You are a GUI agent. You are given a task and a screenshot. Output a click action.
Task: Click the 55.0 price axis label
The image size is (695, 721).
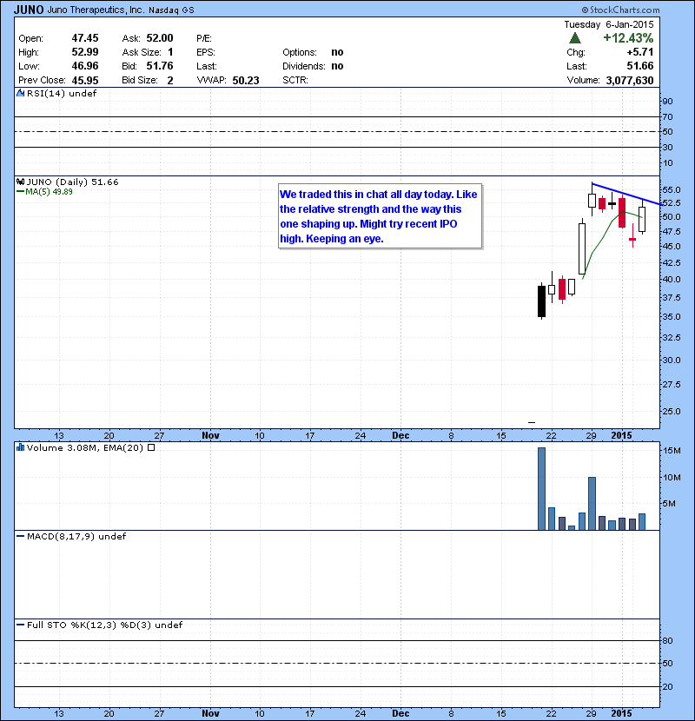click(x=672, y=190)
